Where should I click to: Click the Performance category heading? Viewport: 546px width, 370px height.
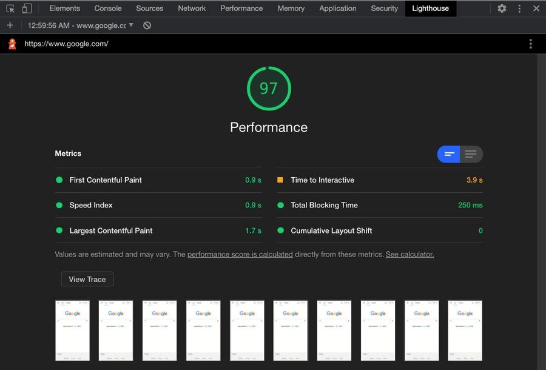(x=269, y=127)
